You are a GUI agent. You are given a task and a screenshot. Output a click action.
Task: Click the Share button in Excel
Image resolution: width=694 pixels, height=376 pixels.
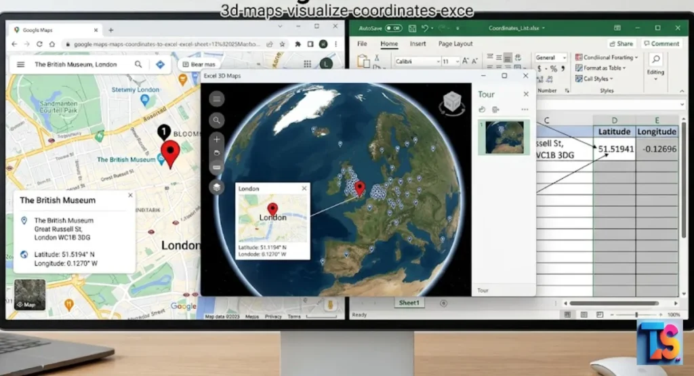[621, 44]
